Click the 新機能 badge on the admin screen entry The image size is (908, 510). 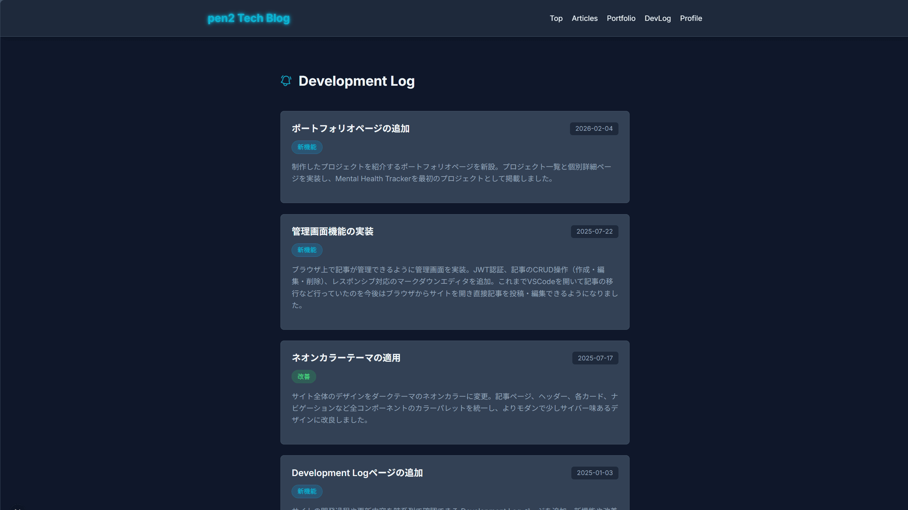[x=307, y=250]
